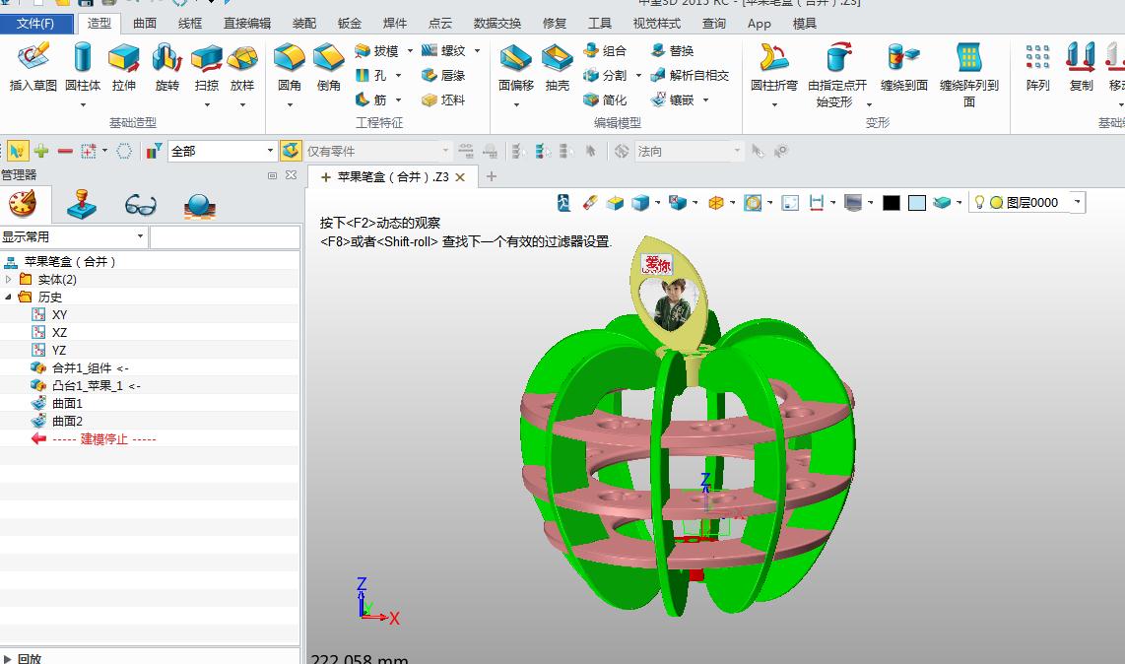Click the Copy (复制) tool
Viewport: 1125px width, 664px height.
(x=1081, y=67)
